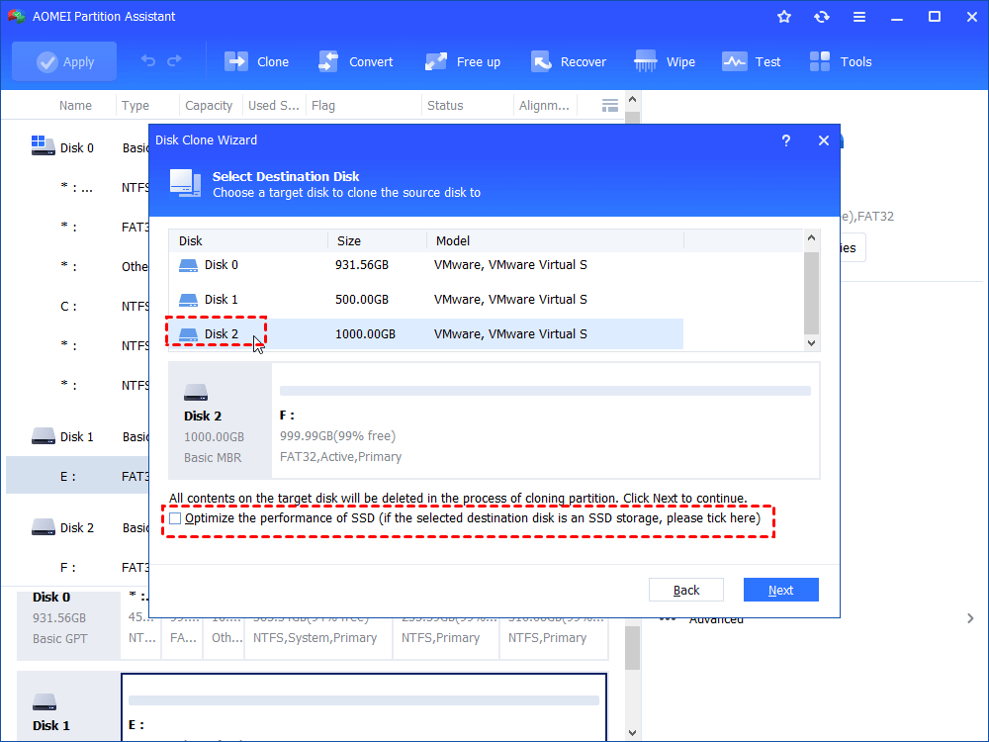Viewport: 989px width, 742px height.
Task: Select Disk 2 as destination in wizard
Action: click(425, 333)
